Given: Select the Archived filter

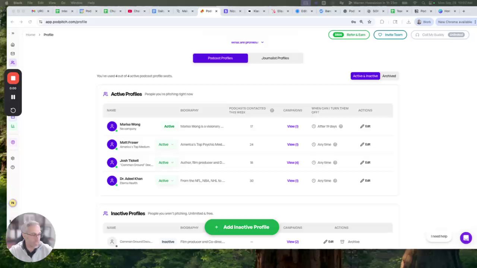Looking at the screenshot, I should (389, 76).
